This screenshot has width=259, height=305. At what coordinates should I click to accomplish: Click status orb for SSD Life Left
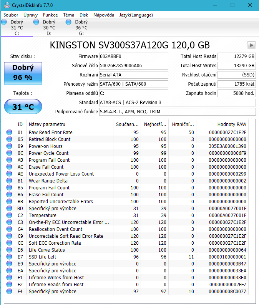(x=9, y=257)
